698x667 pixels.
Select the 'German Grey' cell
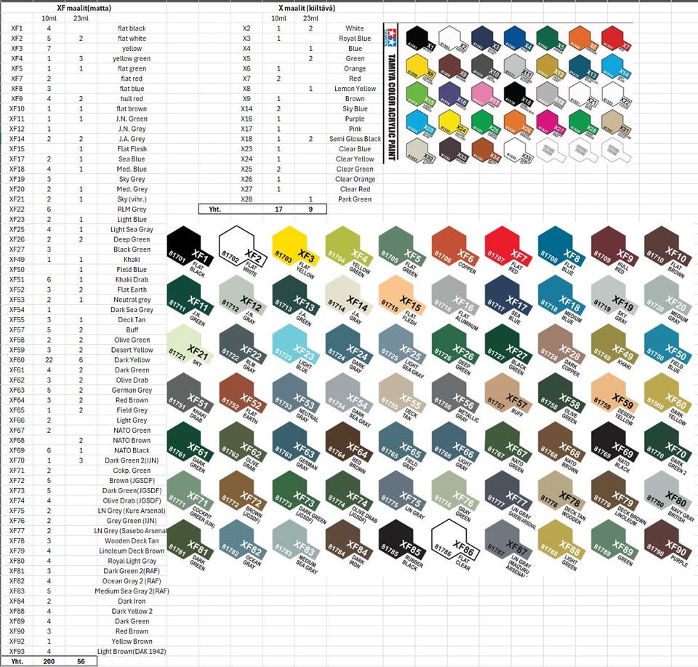[132, 390]
